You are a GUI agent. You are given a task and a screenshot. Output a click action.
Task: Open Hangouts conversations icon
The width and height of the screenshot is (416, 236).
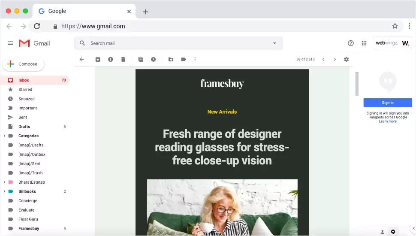[x=393, y=232]
